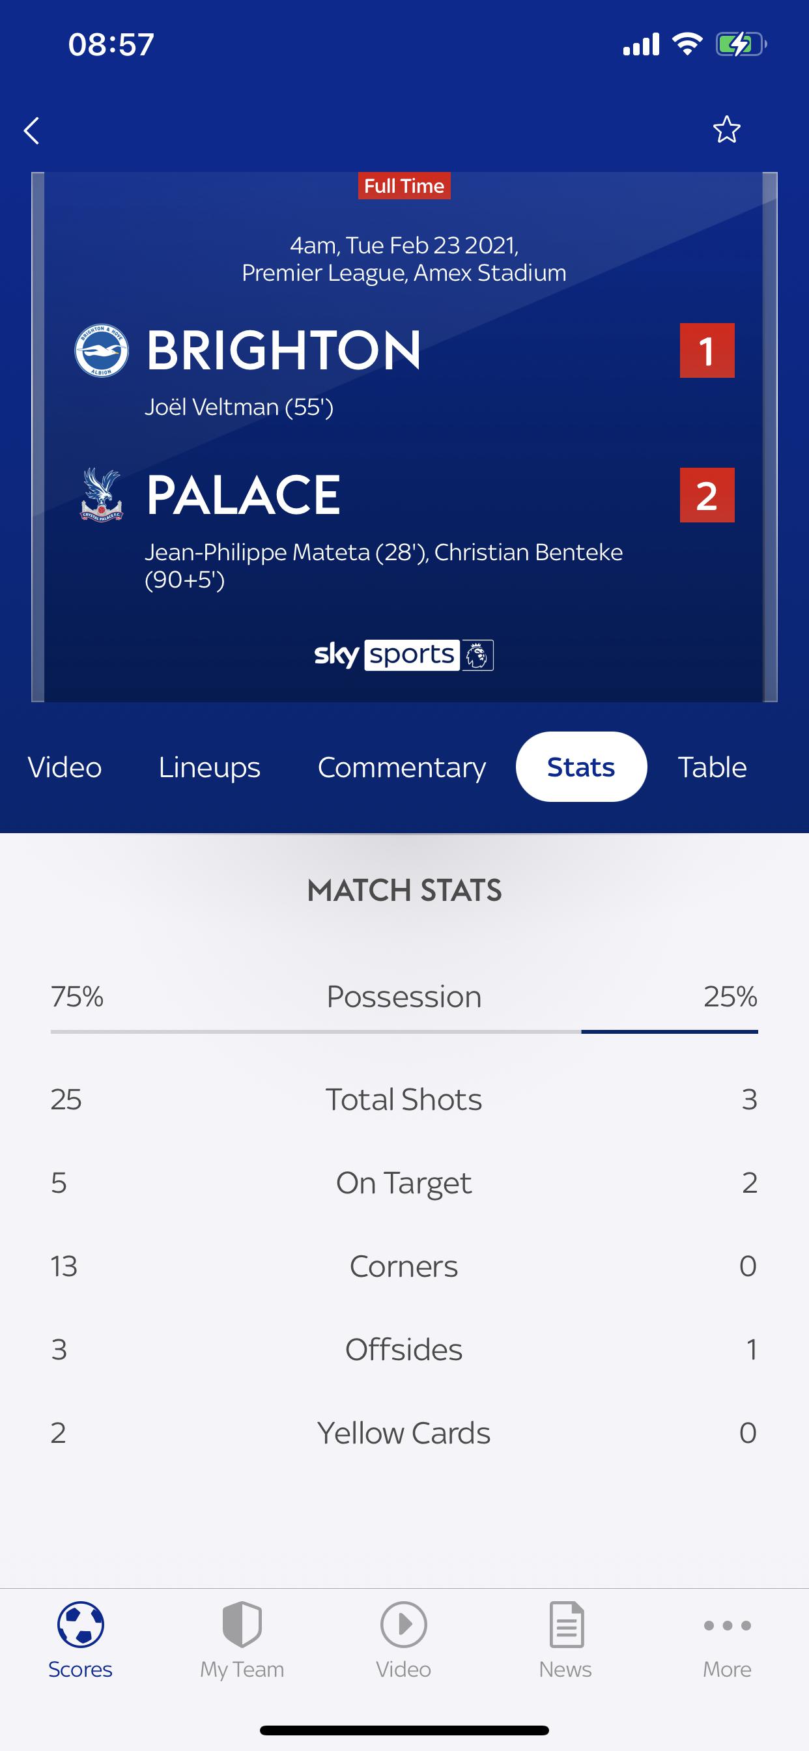Tap the PALACE team name
This screenshot has height=1751, width=809.
click(244, 495)
